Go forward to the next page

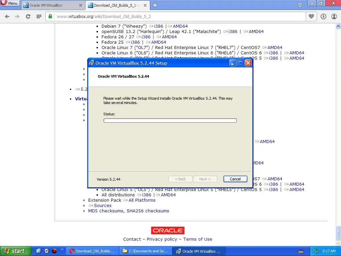(x=17, y=17)
